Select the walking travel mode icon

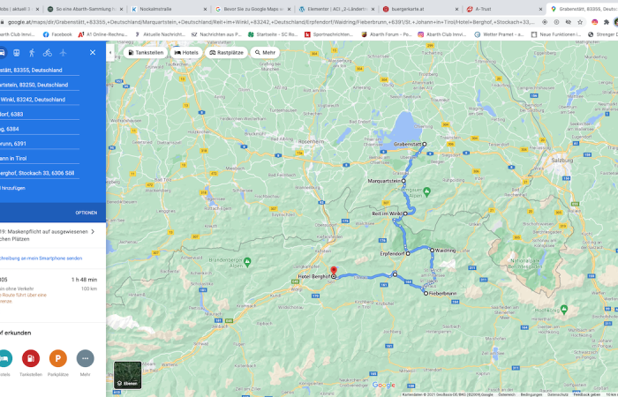(32, 53)
